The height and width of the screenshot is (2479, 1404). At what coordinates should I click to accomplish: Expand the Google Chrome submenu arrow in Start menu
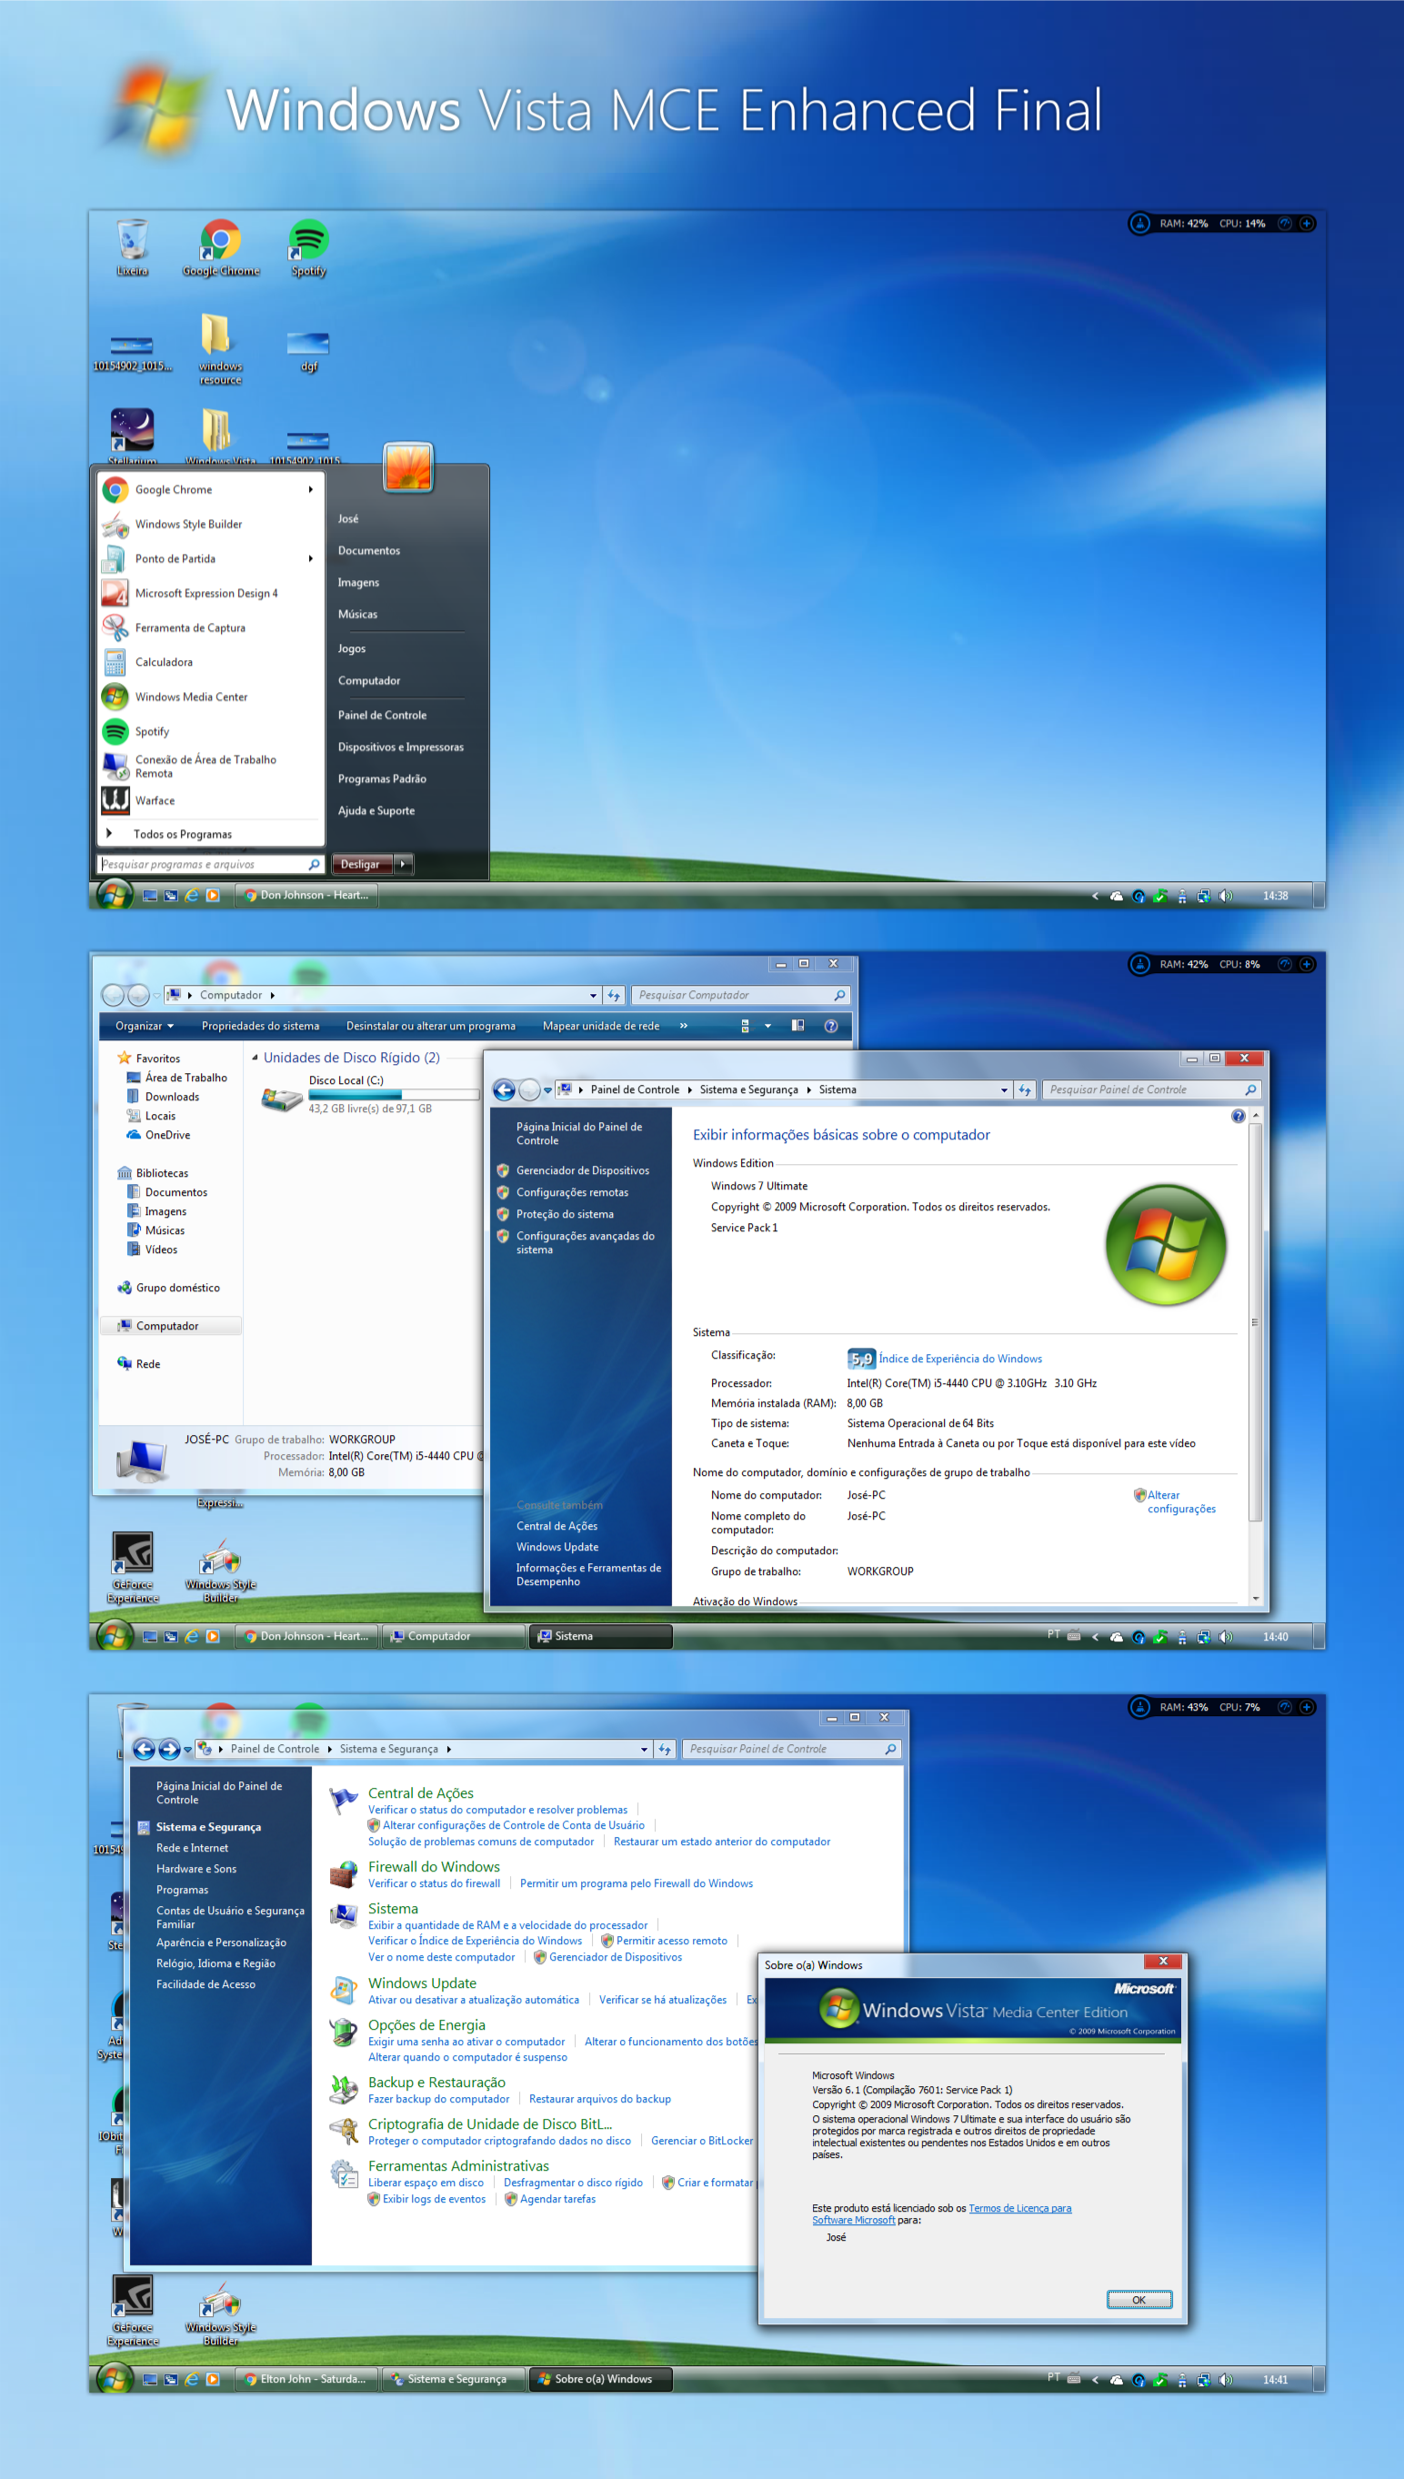coord(310,490)
